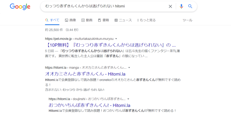The height and width of the screenshot is (119, 231).
Task: Click snippet text starting with 5 日前
Action: point(113,53)
